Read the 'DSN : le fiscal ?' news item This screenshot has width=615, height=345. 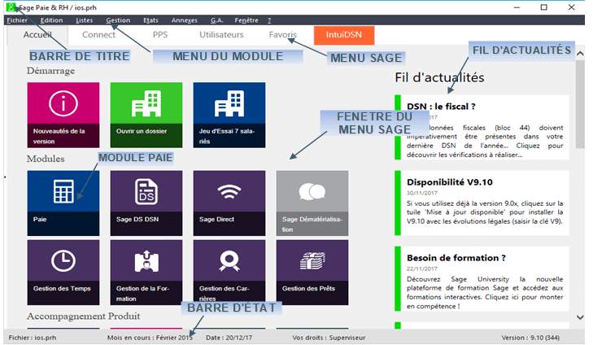[x=482, y=127]
